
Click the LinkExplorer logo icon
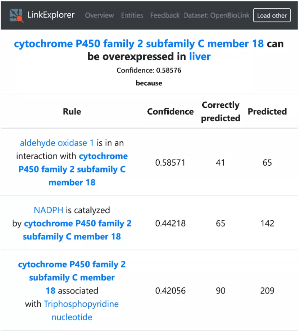pyautogui.click(x=17, y=15)
